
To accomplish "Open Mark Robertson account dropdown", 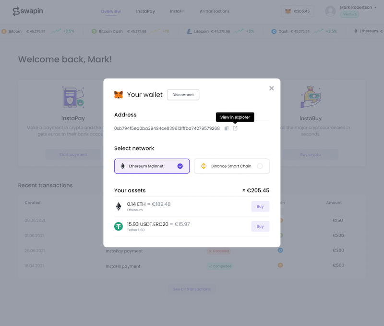I will (358, 7).
